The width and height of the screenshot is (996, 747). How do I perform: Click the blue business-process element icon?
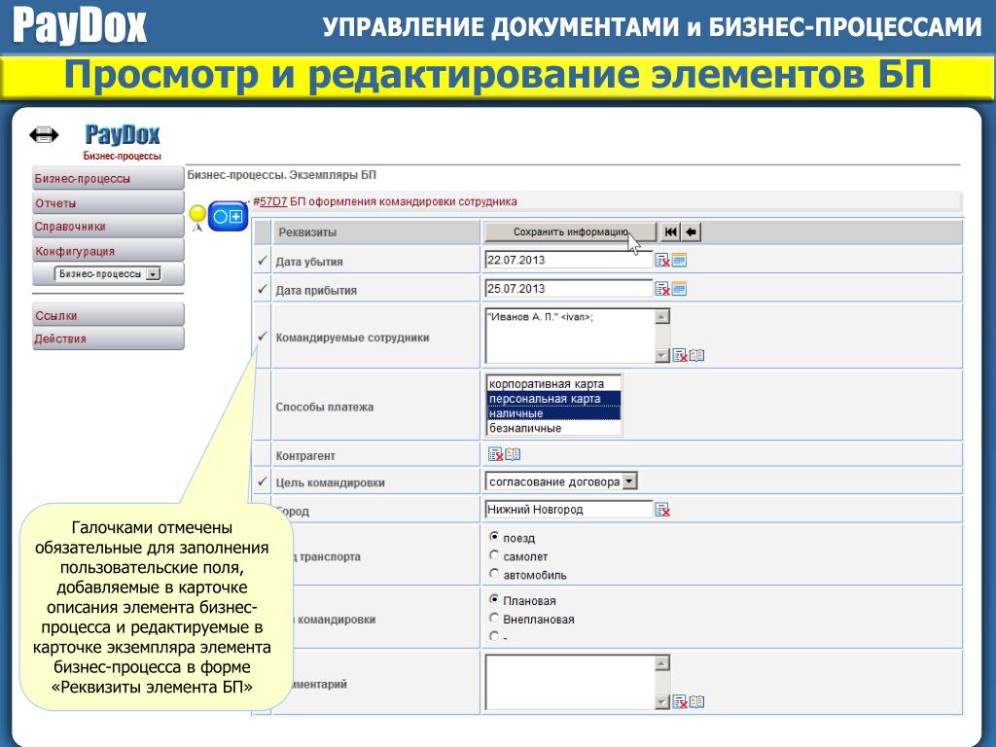pyautogui.click(x=228, y=217)
